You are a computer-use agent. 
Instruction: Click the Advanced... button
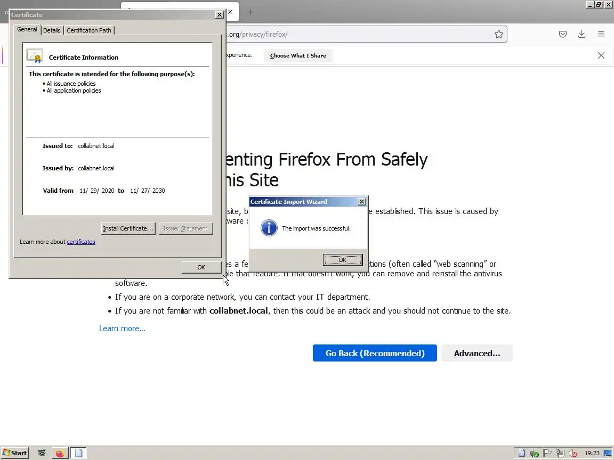[x=477, y=353]
